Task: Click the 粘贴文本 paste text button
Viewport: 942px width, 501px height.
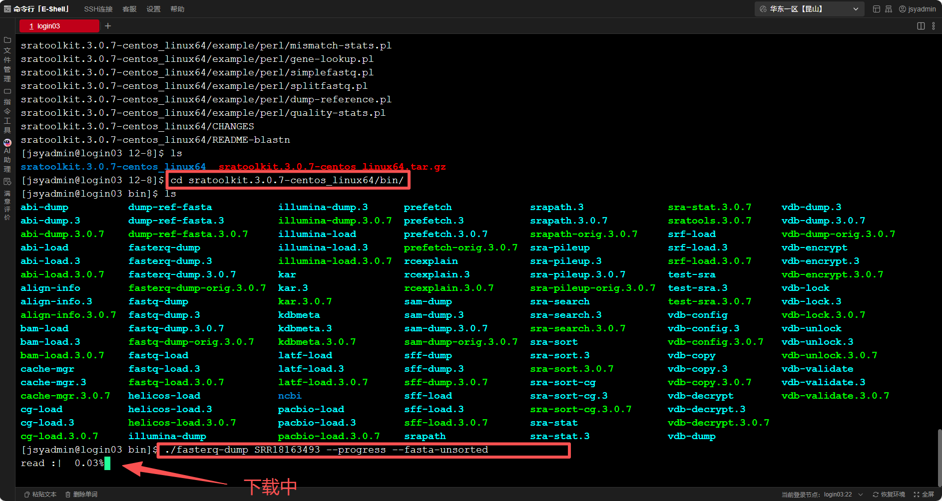Action: (x=40, y=495)
